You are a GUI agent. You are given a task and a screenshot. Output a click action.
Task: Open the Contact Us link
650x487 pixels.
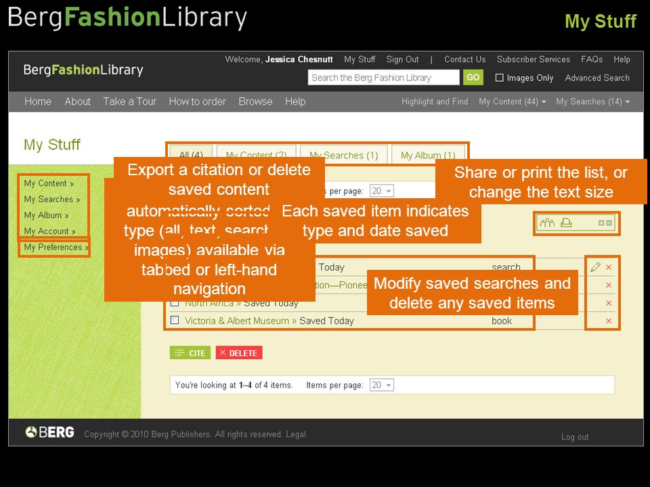464,60
